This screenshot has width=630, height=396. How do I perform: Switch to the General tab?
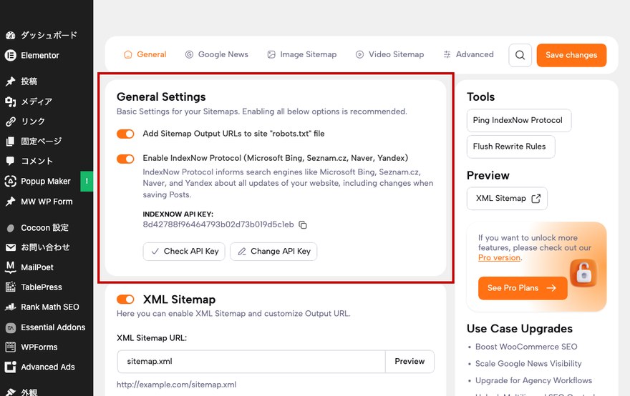[145, 54]
